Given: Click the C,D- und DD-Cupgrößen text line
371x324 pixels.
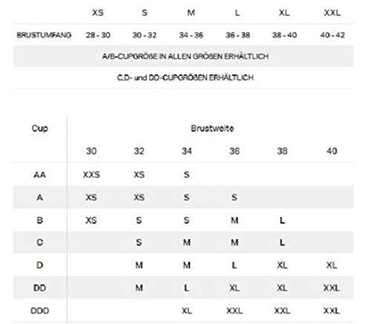Looking at the screenshot, I should coord(185,78).
